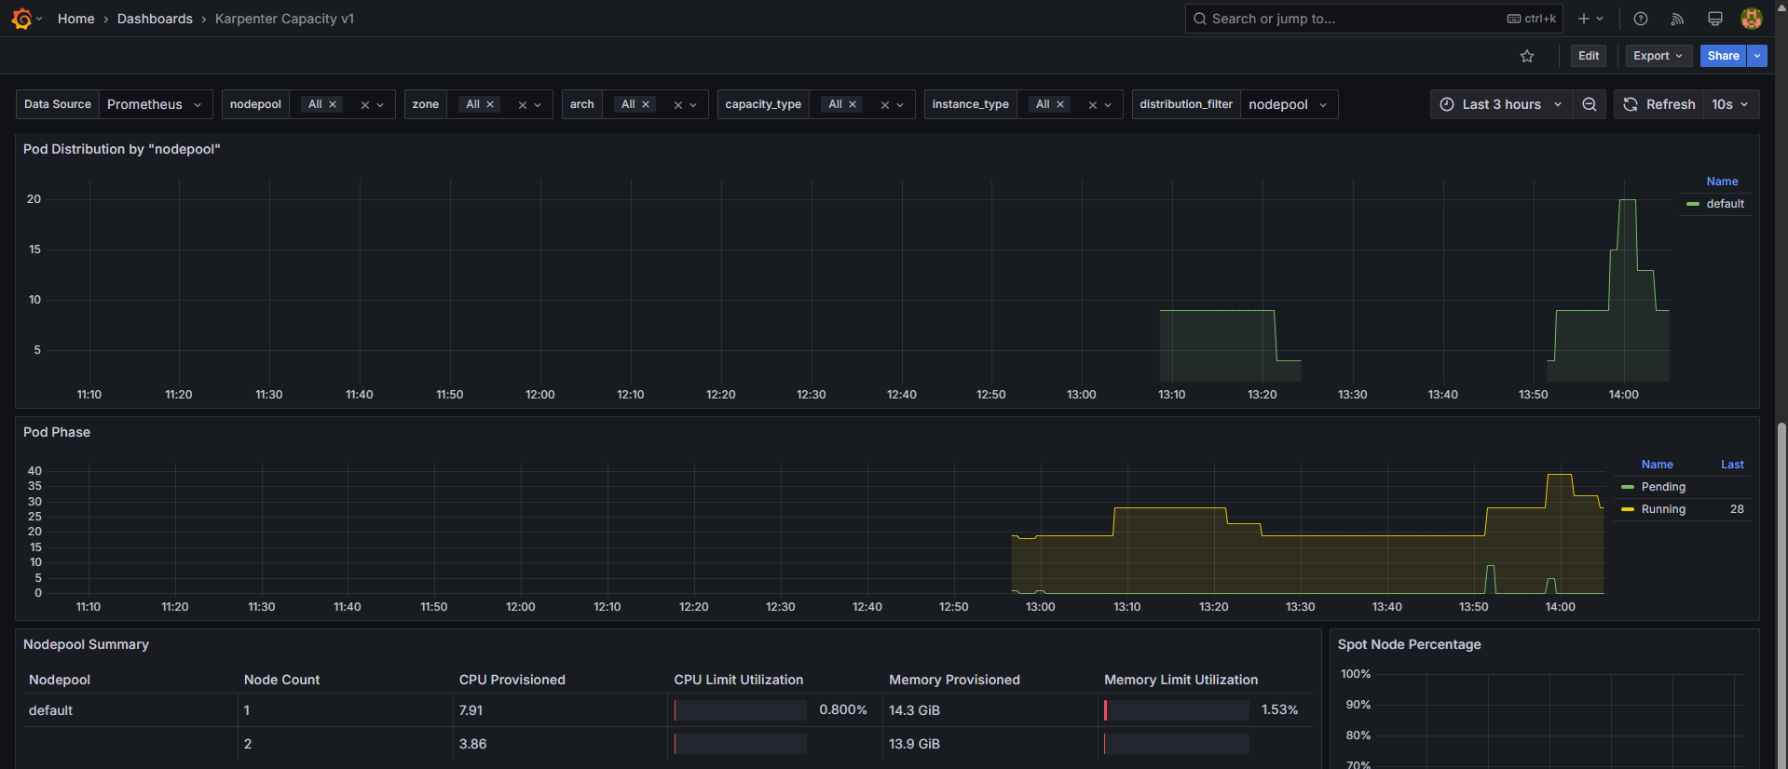
Task: Click the green default series color swatch
Action: [1693, 204]
